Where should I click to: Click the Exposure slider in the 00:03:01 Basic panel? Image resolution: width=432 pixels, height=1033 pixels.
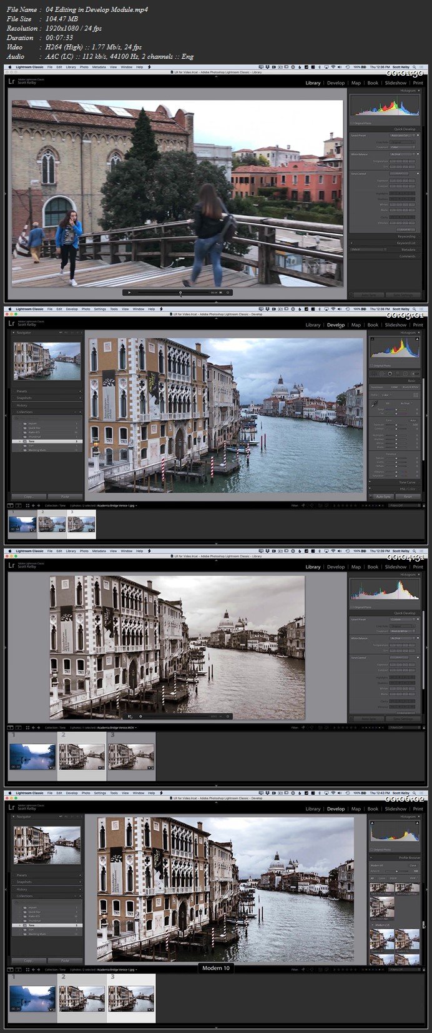[396, 425]
